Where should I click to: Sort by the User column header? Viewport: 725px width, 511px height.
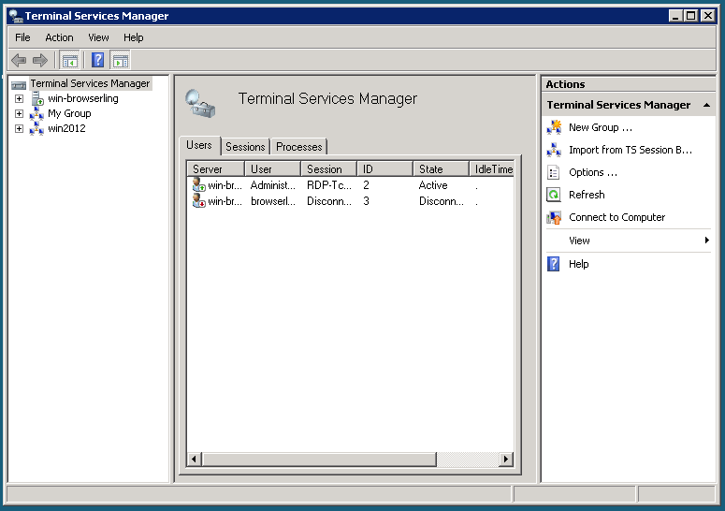tap(273, 169)
